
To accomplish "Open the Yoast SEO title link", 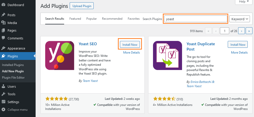I will tap(88, 44).
